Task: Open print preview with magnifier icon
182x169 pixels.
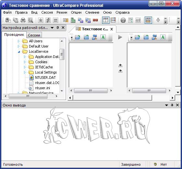Action: pos(31,20)
